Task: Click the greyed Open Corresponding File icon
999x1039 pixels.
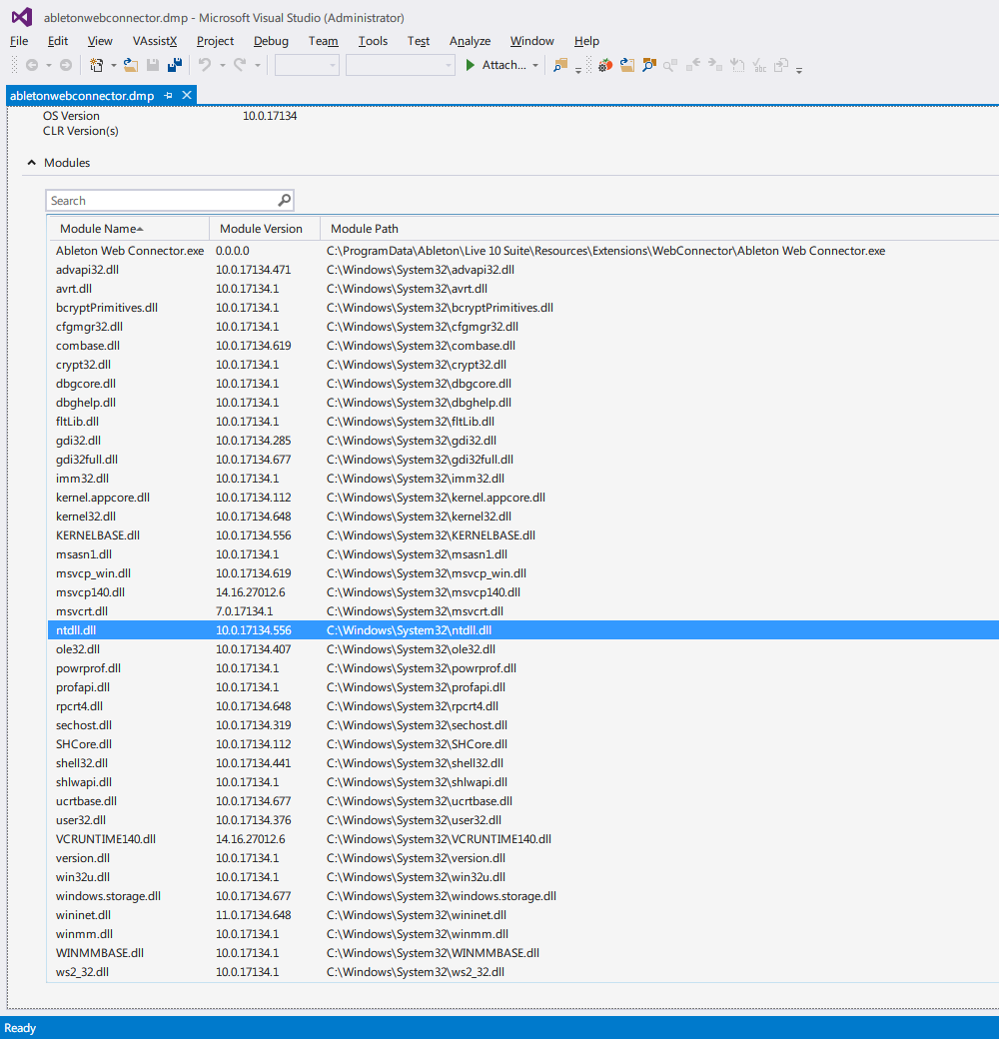Action: [x=781, y=65]
